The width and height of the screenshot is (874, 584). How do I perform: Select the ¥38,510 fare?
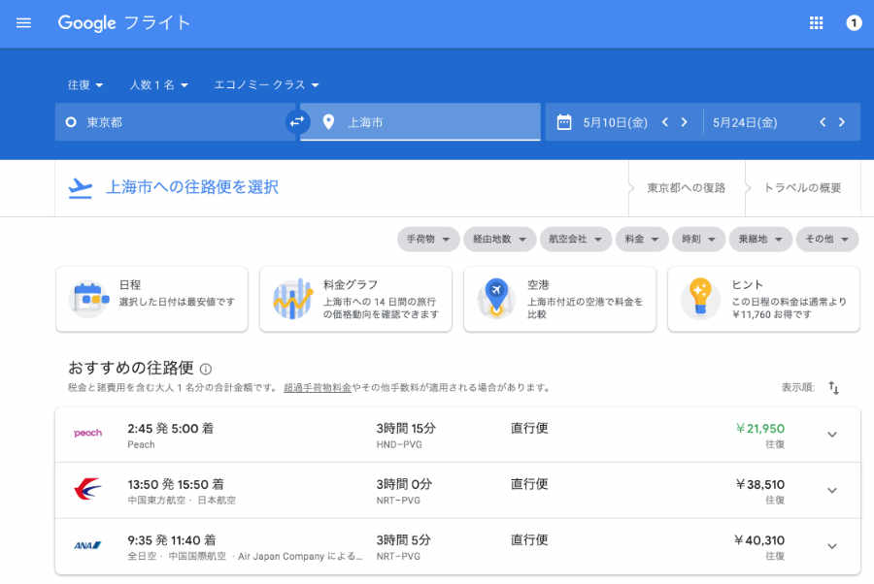click(x=760, y=484)
